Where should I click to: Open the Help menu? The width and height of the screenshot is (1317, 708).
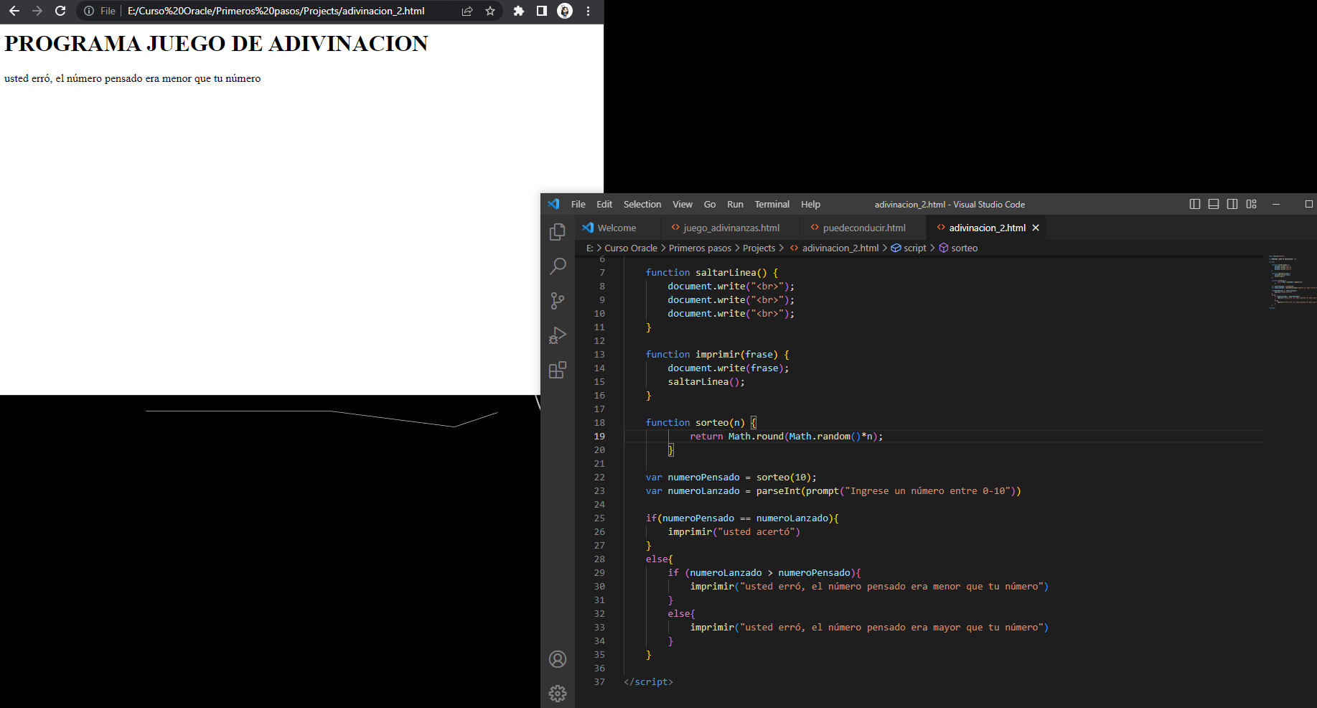[810, 204]
